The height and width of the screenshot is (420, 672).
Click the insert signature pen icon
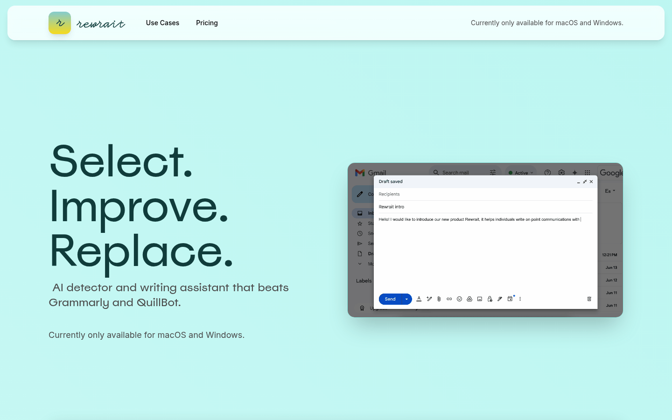500,299
